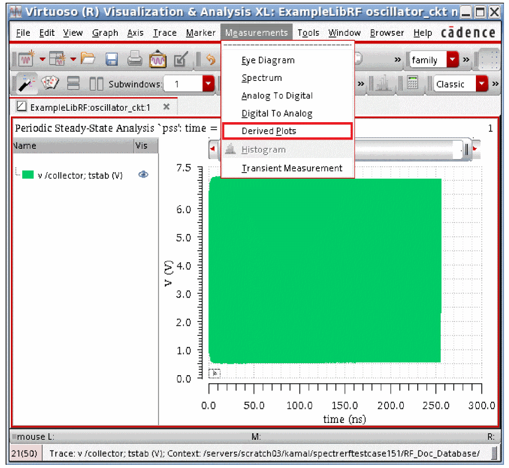Click the Name column header
Image resolution: width=509 pixels, height=468 pixels.
(x=73, y=146)
